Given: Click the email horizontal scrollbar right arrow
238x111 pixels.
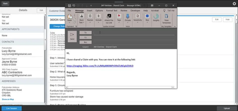Looking at the screenshot, I should [x=173, y=87].
